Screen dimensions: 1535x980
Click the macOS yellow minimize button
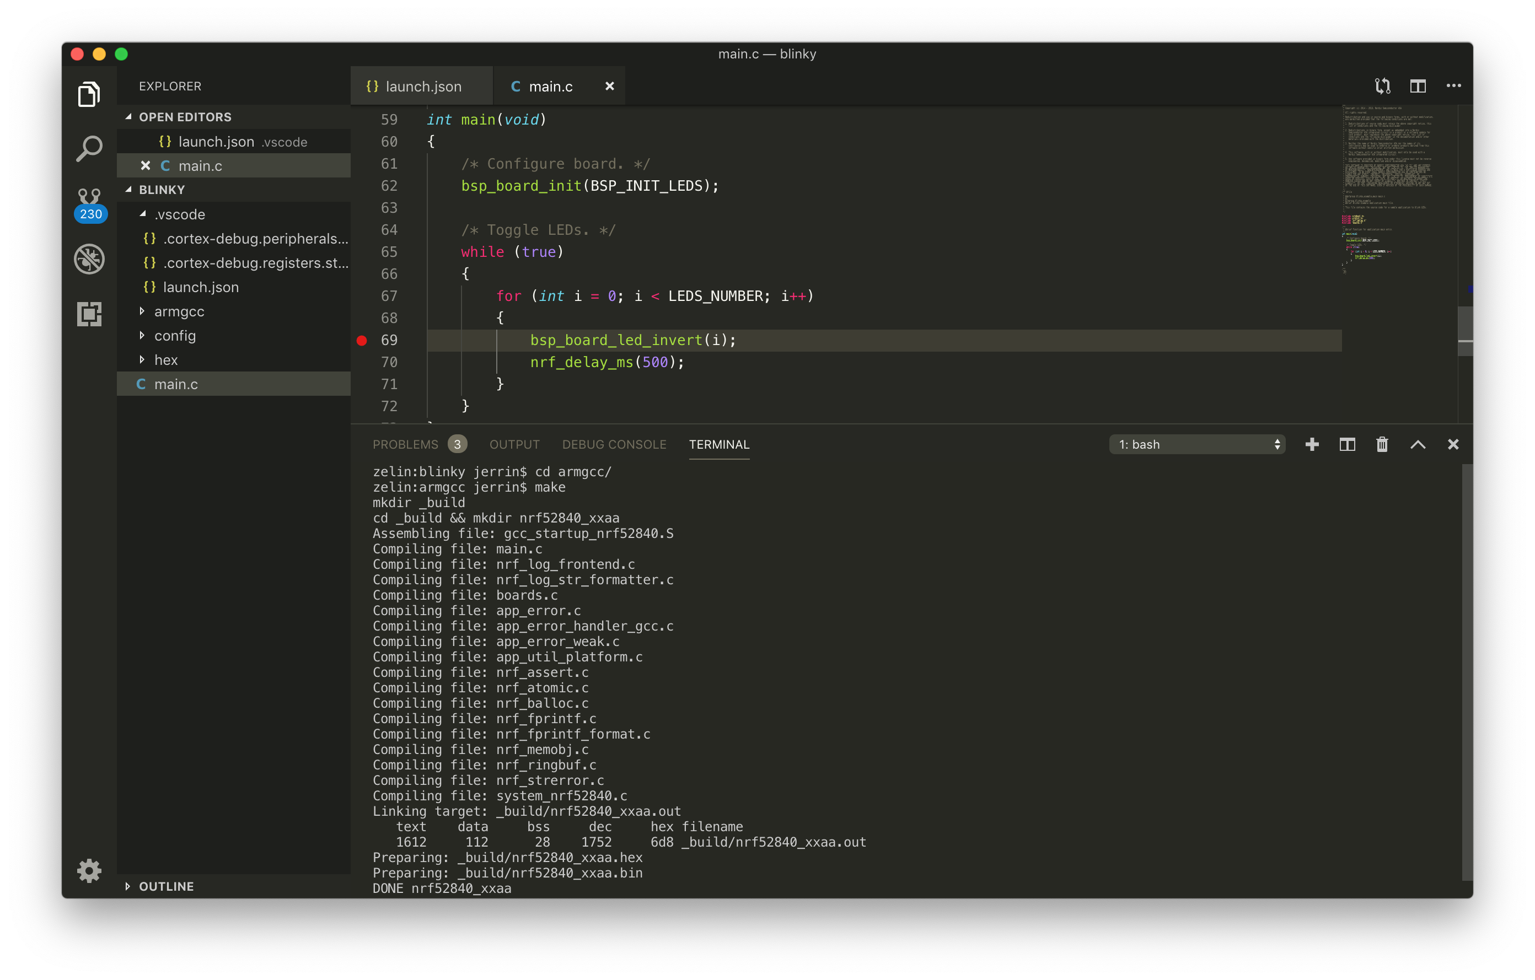point(99,53)
